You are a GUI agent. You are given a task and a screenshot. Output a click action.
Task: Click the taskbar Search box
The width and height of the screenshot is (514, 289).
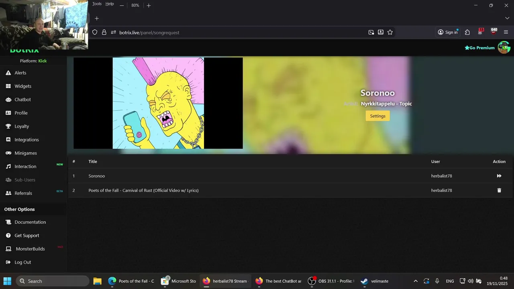(52, 281)
